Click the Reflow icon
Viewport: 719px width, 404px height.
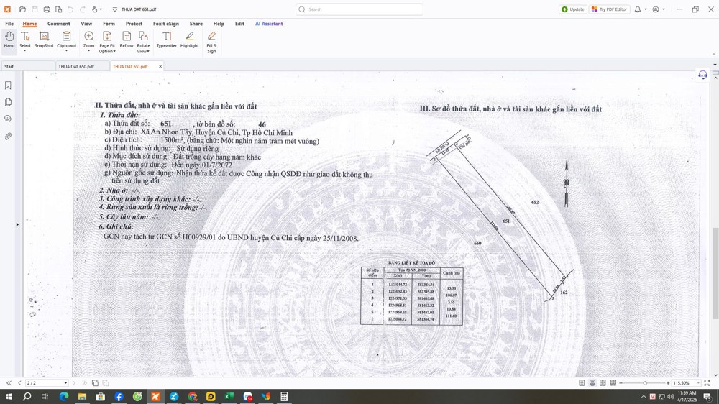[127, 40]
